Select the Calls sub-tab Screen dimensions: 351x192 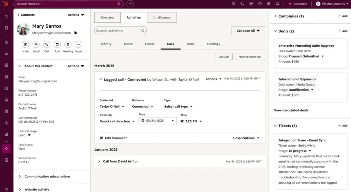point(171,44)
